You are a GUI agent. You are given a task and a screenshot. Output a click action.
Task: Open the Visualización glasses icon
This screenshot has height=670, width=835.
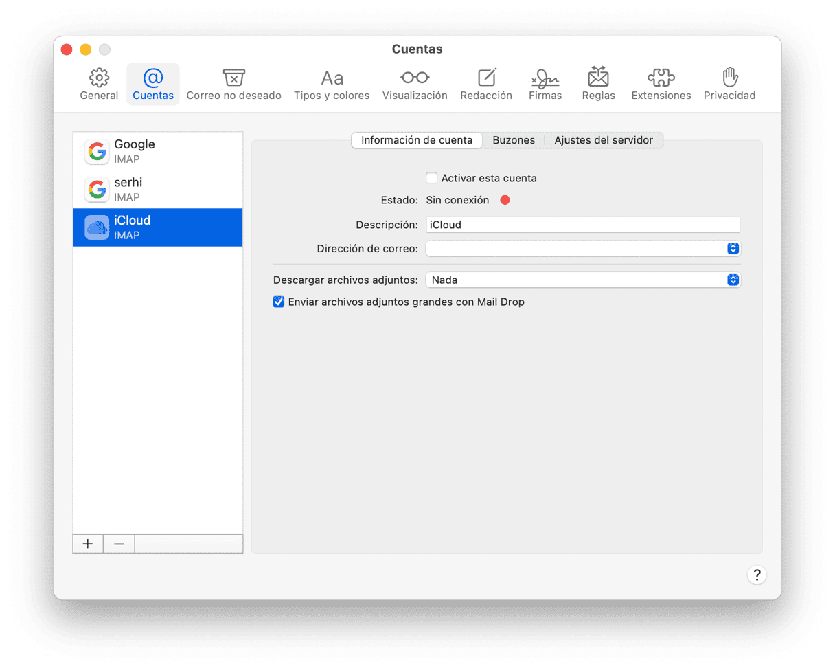pyautogui.click(x=415, y=85)
